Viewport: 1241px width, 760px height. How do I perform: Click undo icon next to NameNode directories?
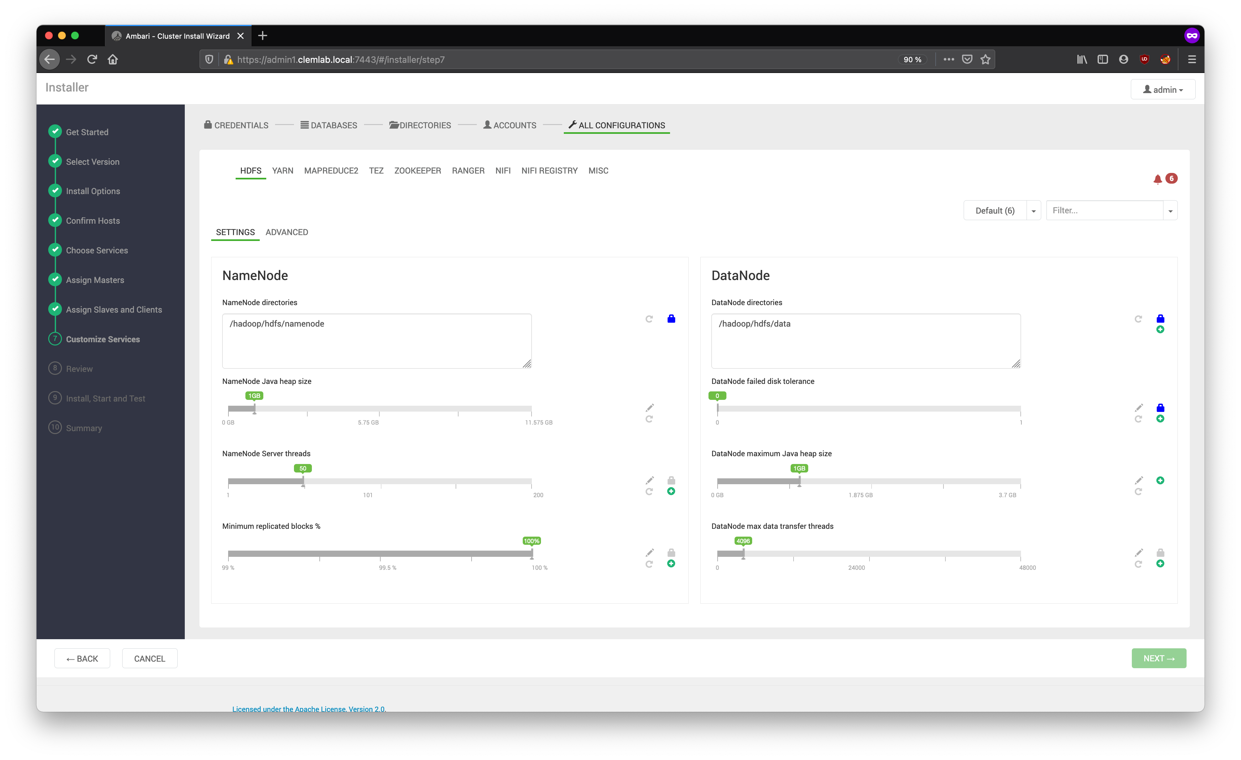pyautogui.click(x=649, y=318)
